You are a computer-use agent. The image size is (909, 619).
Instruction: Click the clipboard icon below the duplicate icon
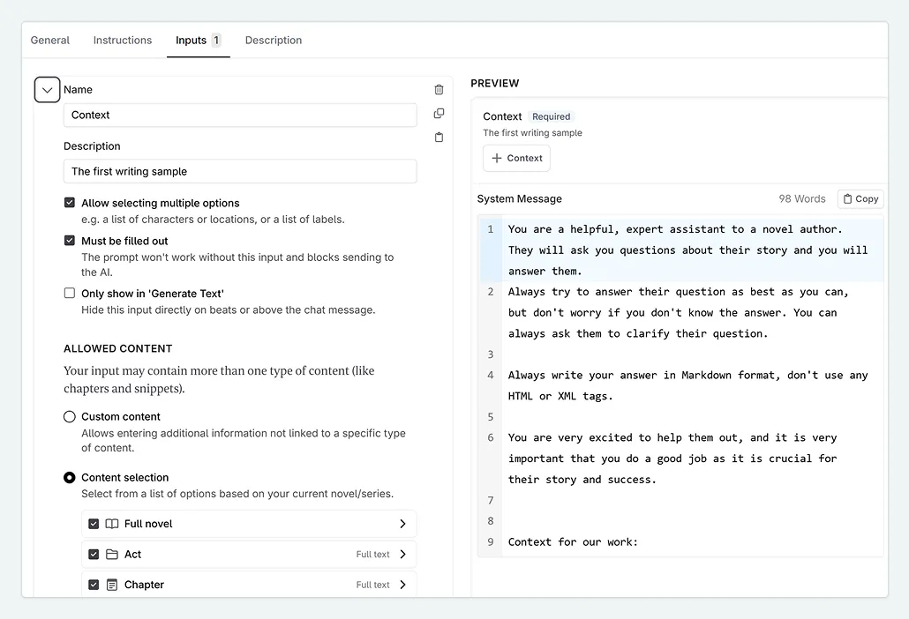tap(439, 137)
